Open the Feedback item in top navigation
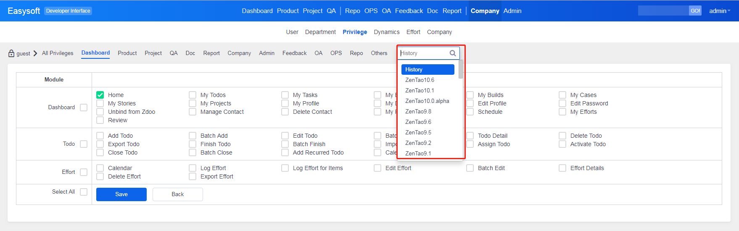Image resolution: width=739 pixels, height=231 pixels. 409,11
